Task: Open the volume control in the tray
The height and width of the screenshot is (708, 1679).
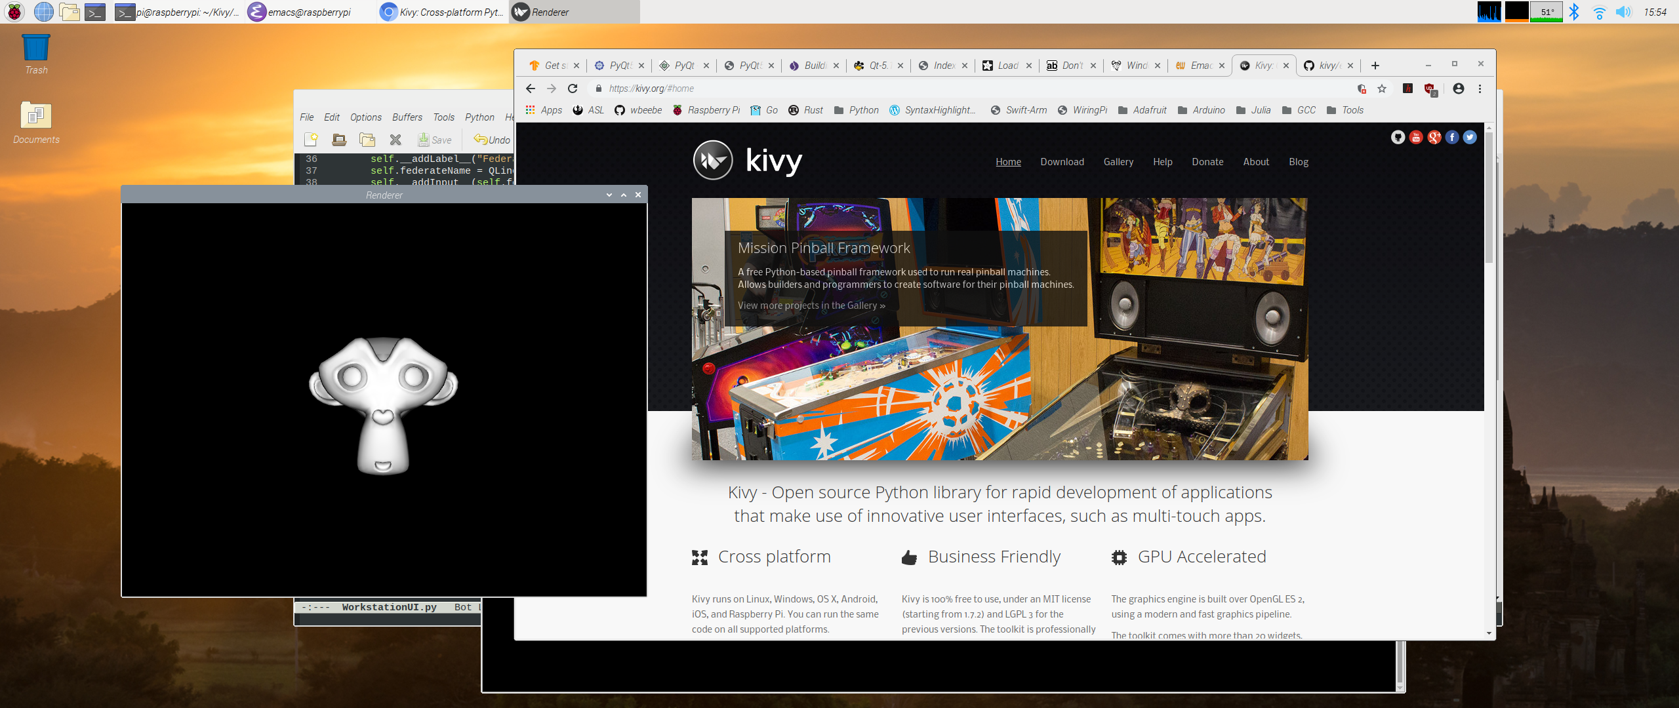Action: click(1623, 12)
